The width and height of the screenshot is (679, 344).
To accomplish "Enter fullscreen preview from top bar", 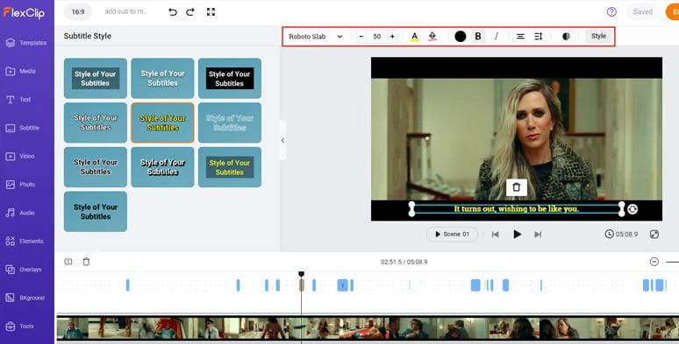I will pos(211,12).
